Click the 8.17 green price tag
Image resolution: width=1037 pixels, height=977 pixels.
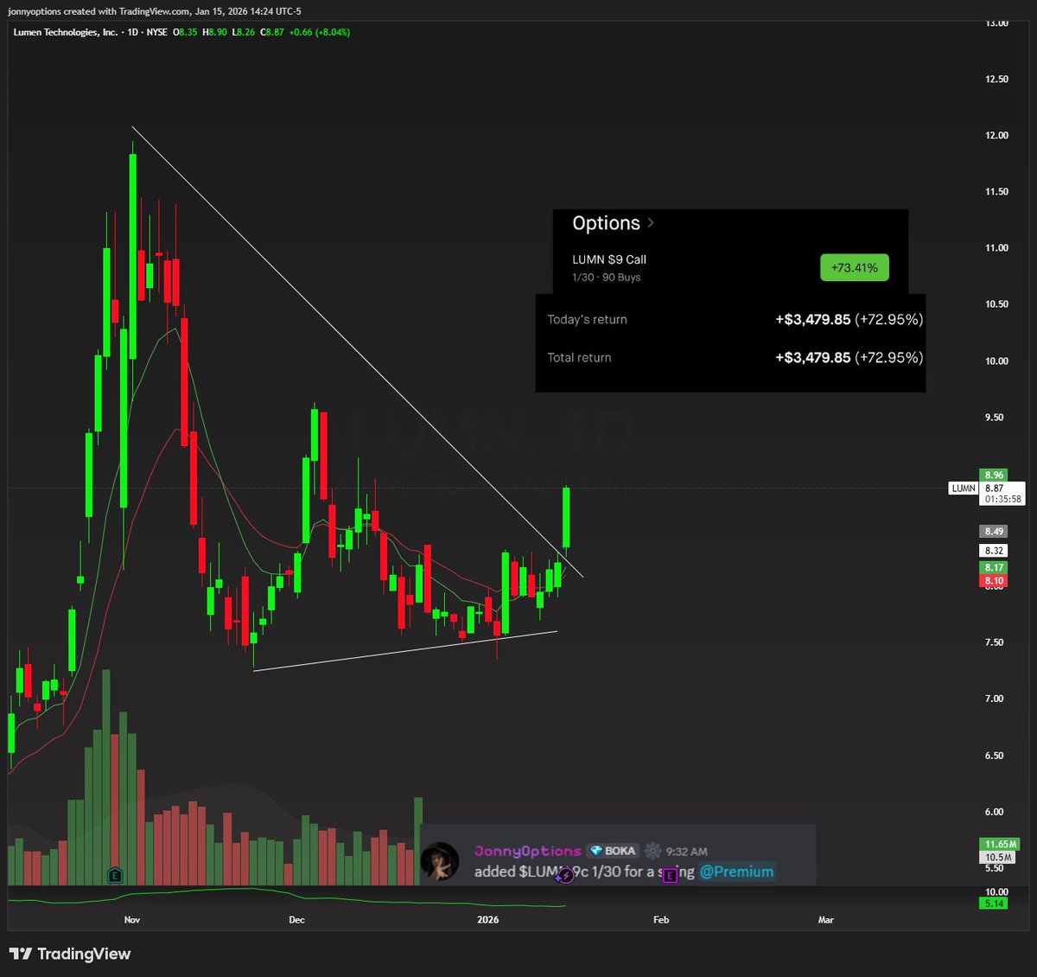[x=994, y=568]
